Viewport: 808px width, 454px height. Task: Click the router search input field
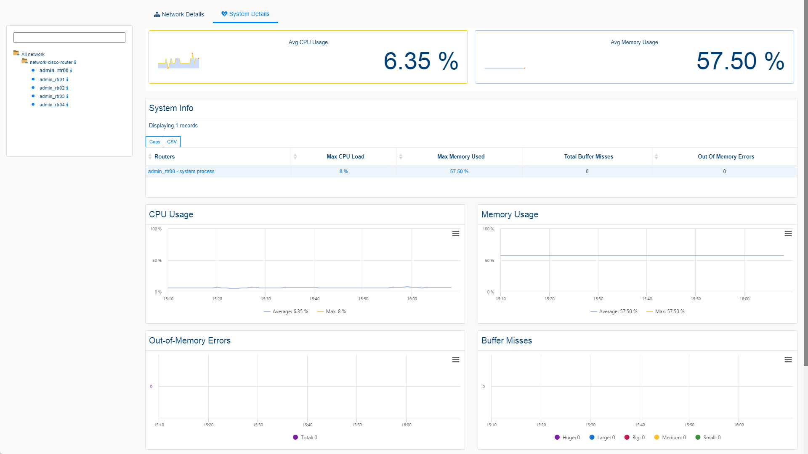69,37
